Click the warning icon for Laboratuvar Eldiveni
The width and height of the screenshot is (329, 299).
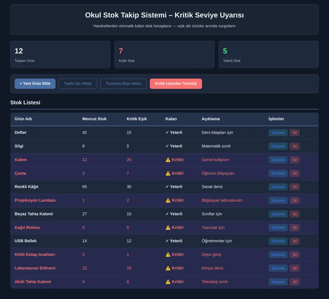168,268
